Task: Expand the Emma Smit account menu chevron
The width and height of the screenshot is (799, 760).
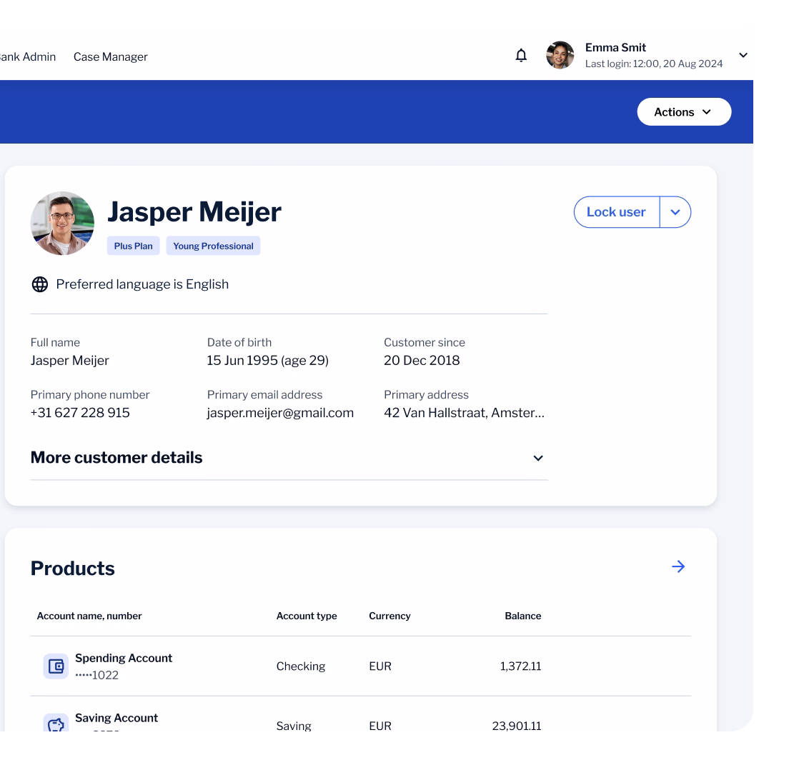Action: pyautogui.click(x=743, y=55)
